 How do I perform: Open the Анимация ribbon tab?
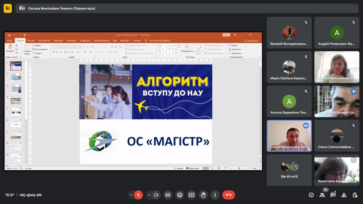[x=71, y=41]
